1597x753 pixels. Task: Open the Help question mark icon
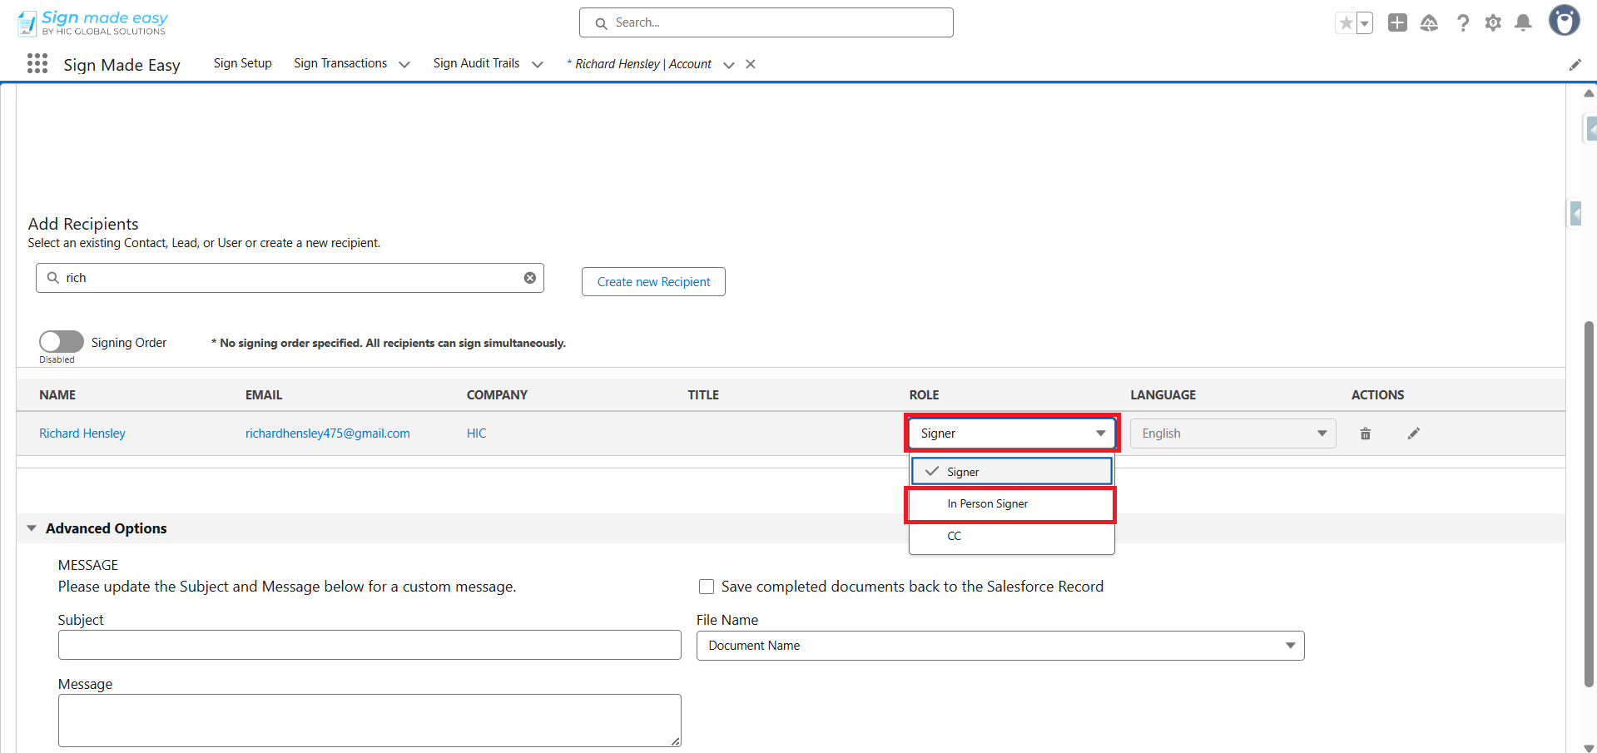pyautogui.click(x=1462, y=23)
